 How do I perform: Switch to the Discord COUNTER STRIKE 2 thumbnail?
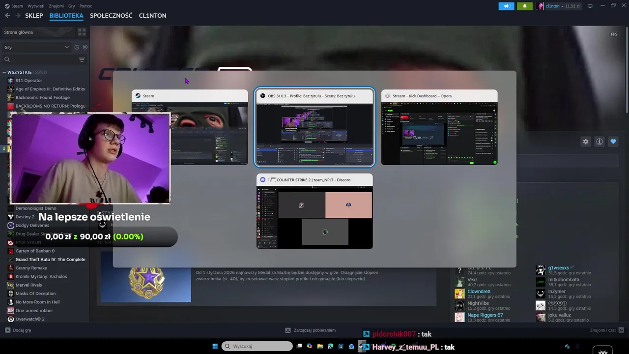(x=314, y=211)
